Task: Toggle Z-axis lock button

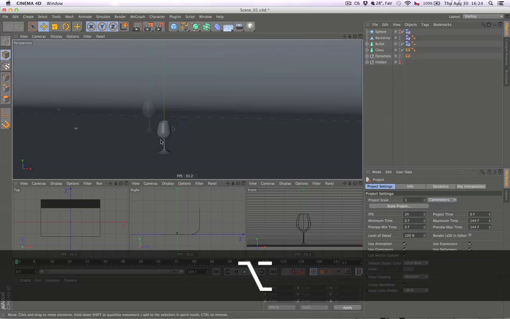Action: 113,27
